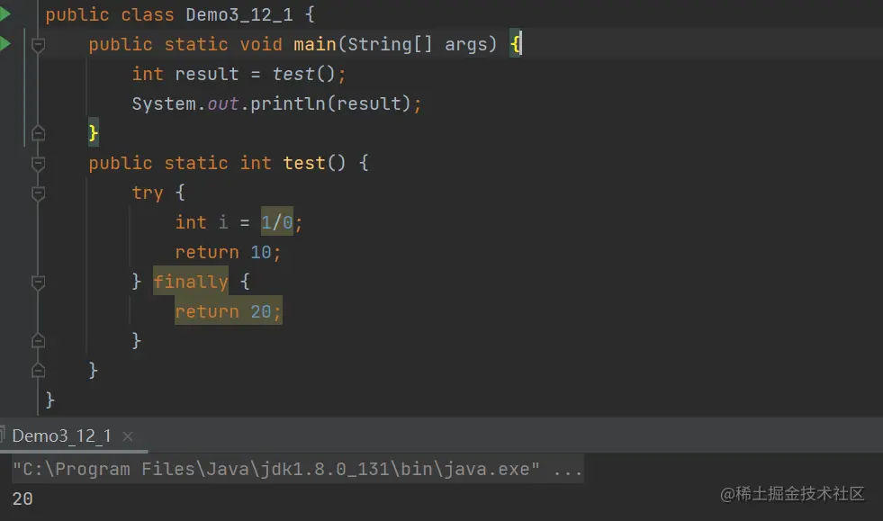Click the console output value 20
Screen dimensions: 883x521
pyautogui.click(x=23, y=499)
